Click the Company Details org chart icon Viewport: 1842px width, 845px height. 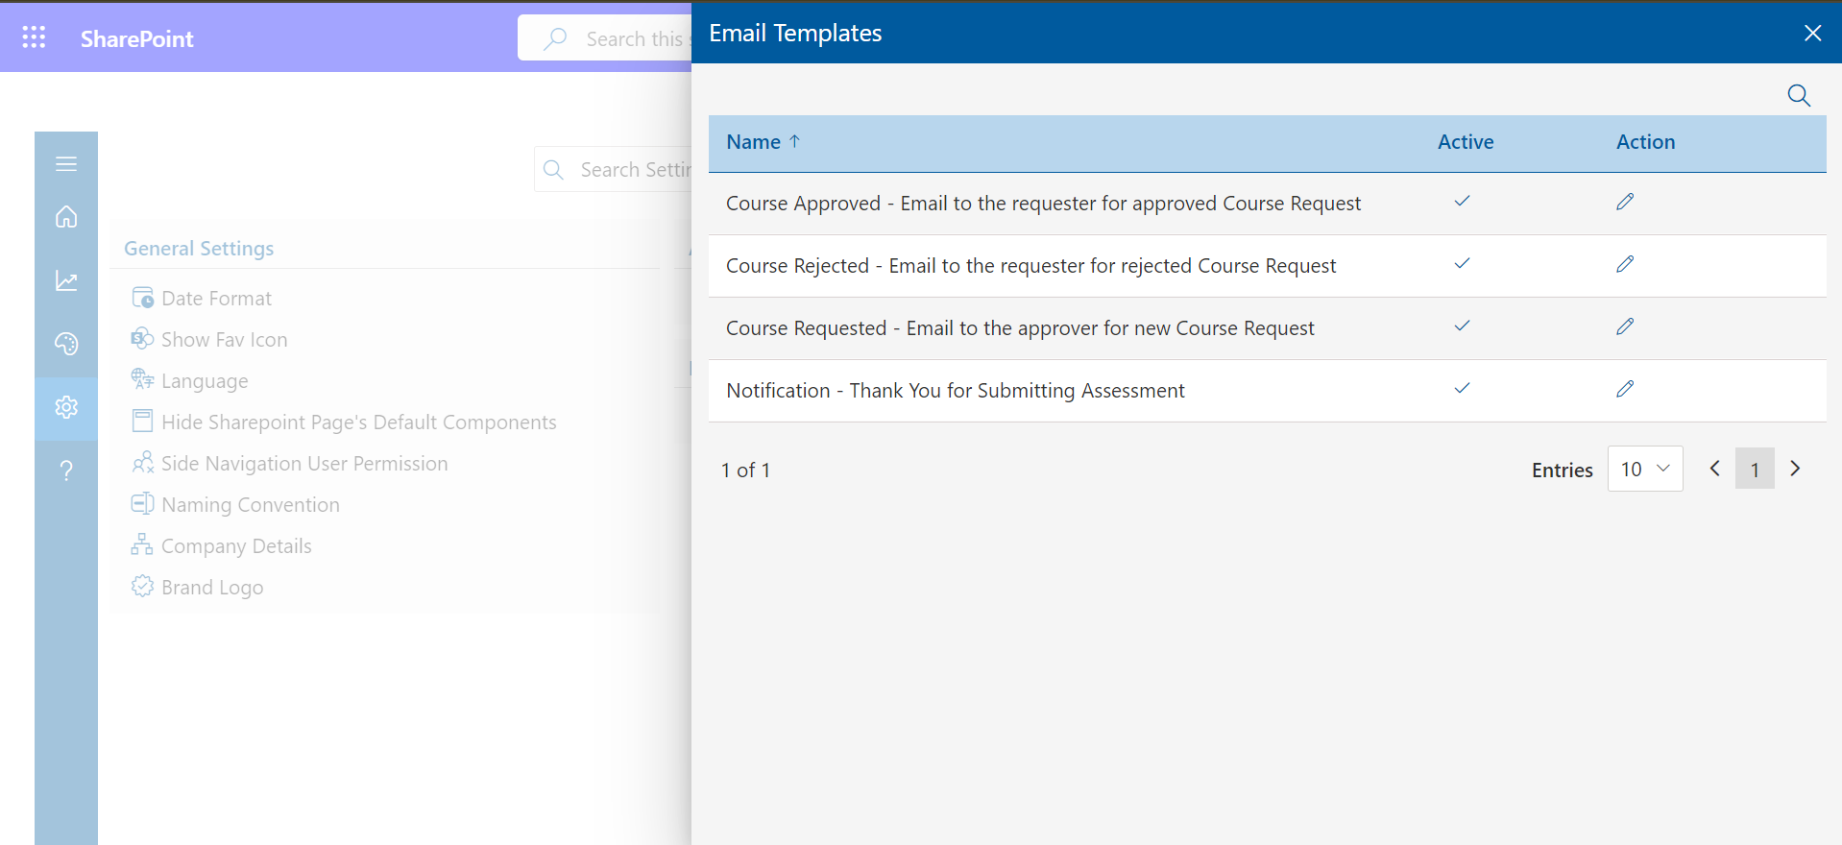point(142,544)
